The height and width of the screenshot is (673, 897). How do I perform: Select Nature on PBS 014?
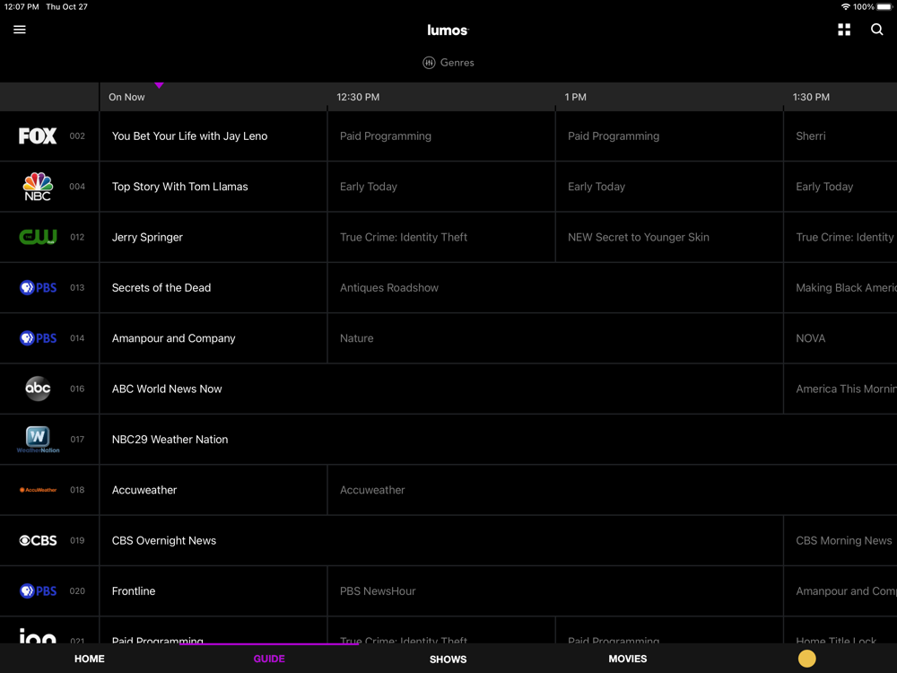[555, 338]
